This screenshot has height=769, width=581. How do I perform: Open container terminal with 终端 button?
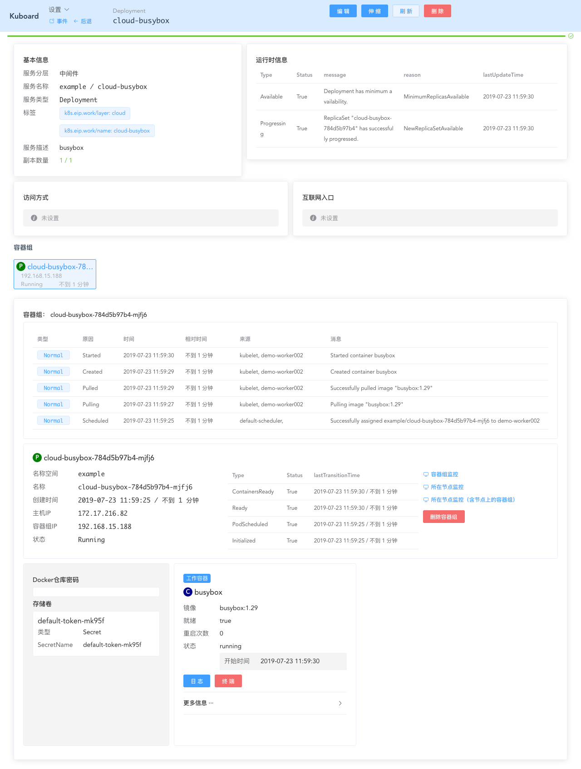point(228,681)
